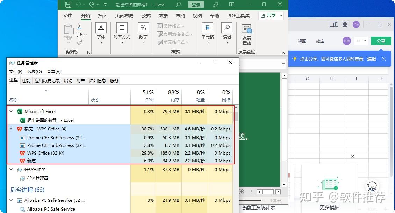This screenshot has width=395, height=213.
Task: Open the 选项(O) menu in Task Manager
Action: pos(35,72)
